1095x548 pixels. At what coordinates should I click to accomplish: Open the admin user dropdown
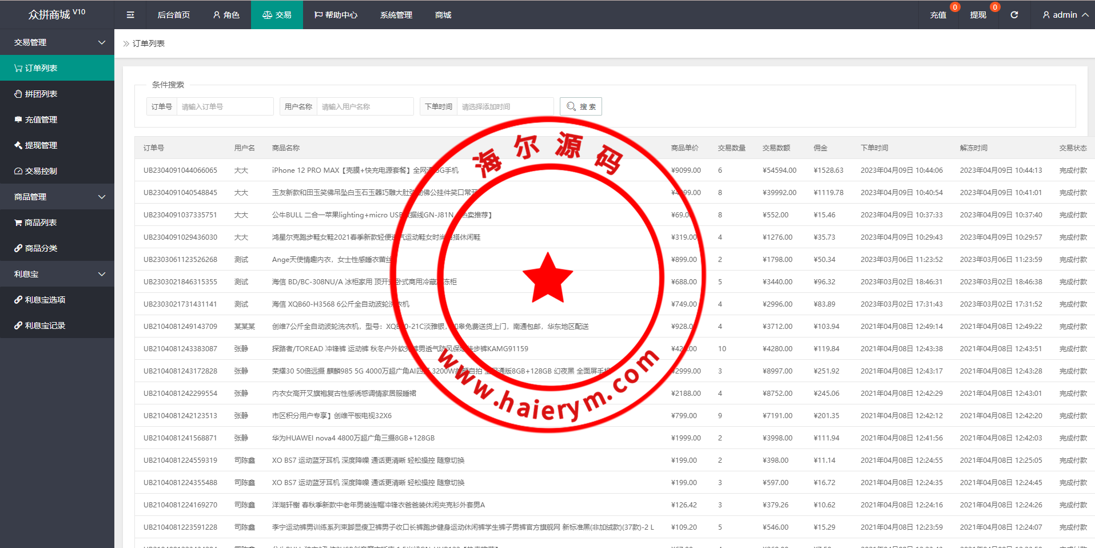[x=1065, y=15]
